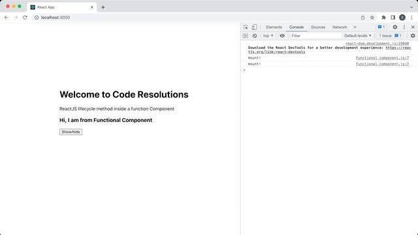The height and width of the screenshot is (235, 418).
Task: Toggle the device toolbar in DevTools
Action: [254, 27]
